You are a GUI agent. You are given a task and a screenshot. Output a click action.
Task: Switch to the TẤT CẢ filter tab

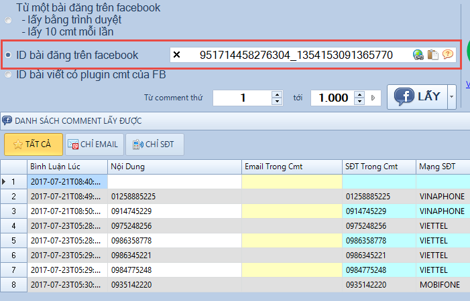coord(34,144)
